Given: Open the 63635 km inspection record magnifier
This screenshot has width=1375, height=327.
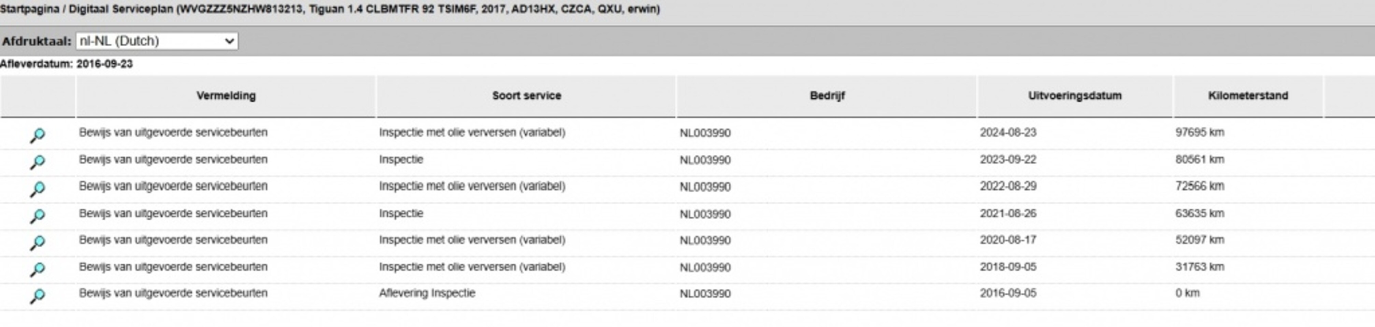Looking at the screenshot, I should coord(37,216).
